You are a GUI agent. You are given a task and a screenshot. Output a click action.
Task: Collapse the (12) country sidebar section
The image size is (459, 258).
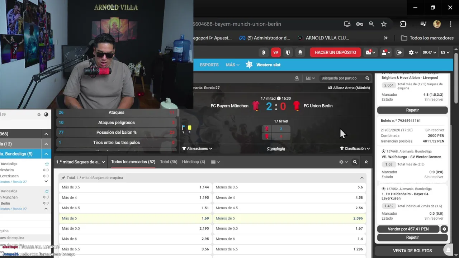pos(46,144)
